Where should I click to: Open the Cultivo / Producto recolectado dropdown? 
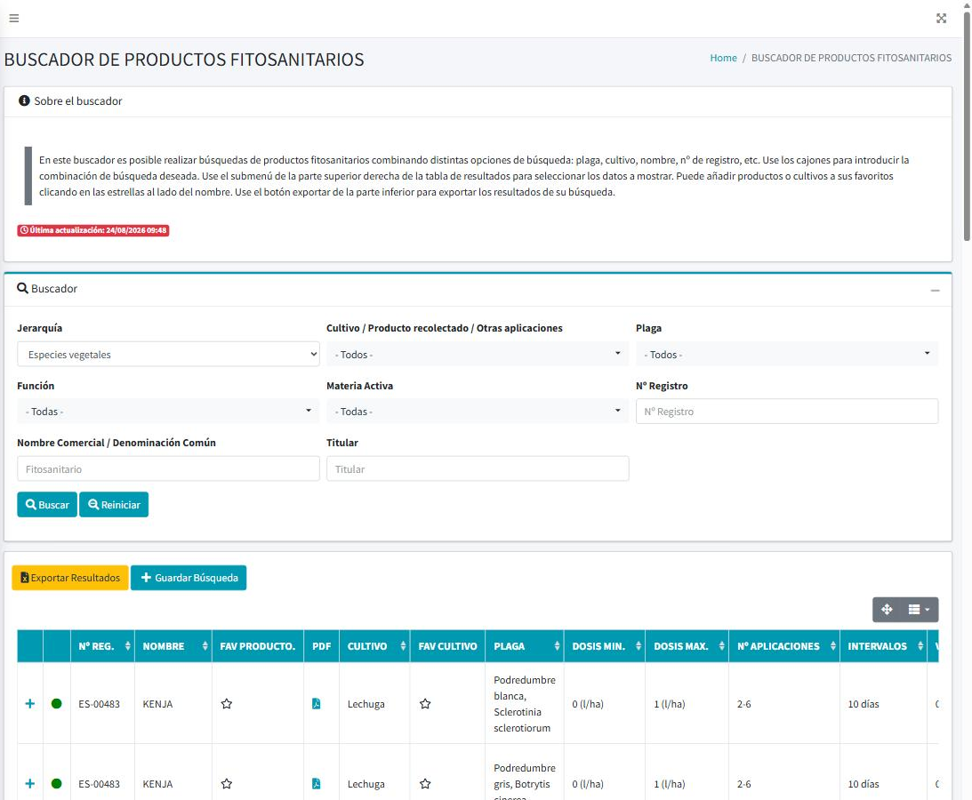pyautogui.click(x=478, y=355)
